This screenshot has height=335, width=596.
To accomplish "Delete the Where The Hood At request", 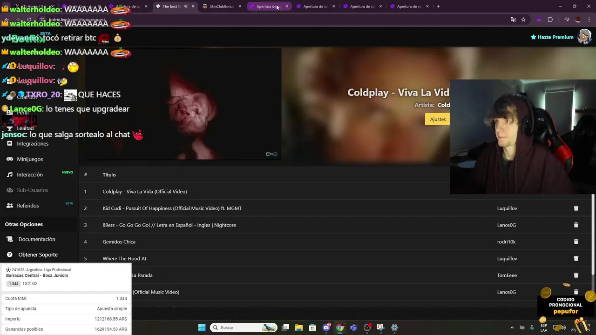I will pos(576,259).
